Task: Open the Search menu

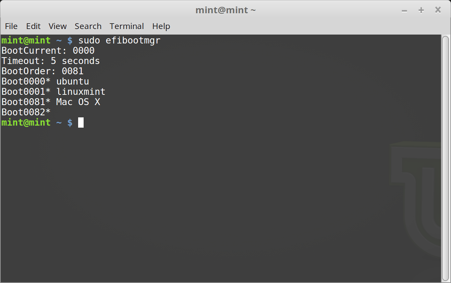Action: pos(88,26)
